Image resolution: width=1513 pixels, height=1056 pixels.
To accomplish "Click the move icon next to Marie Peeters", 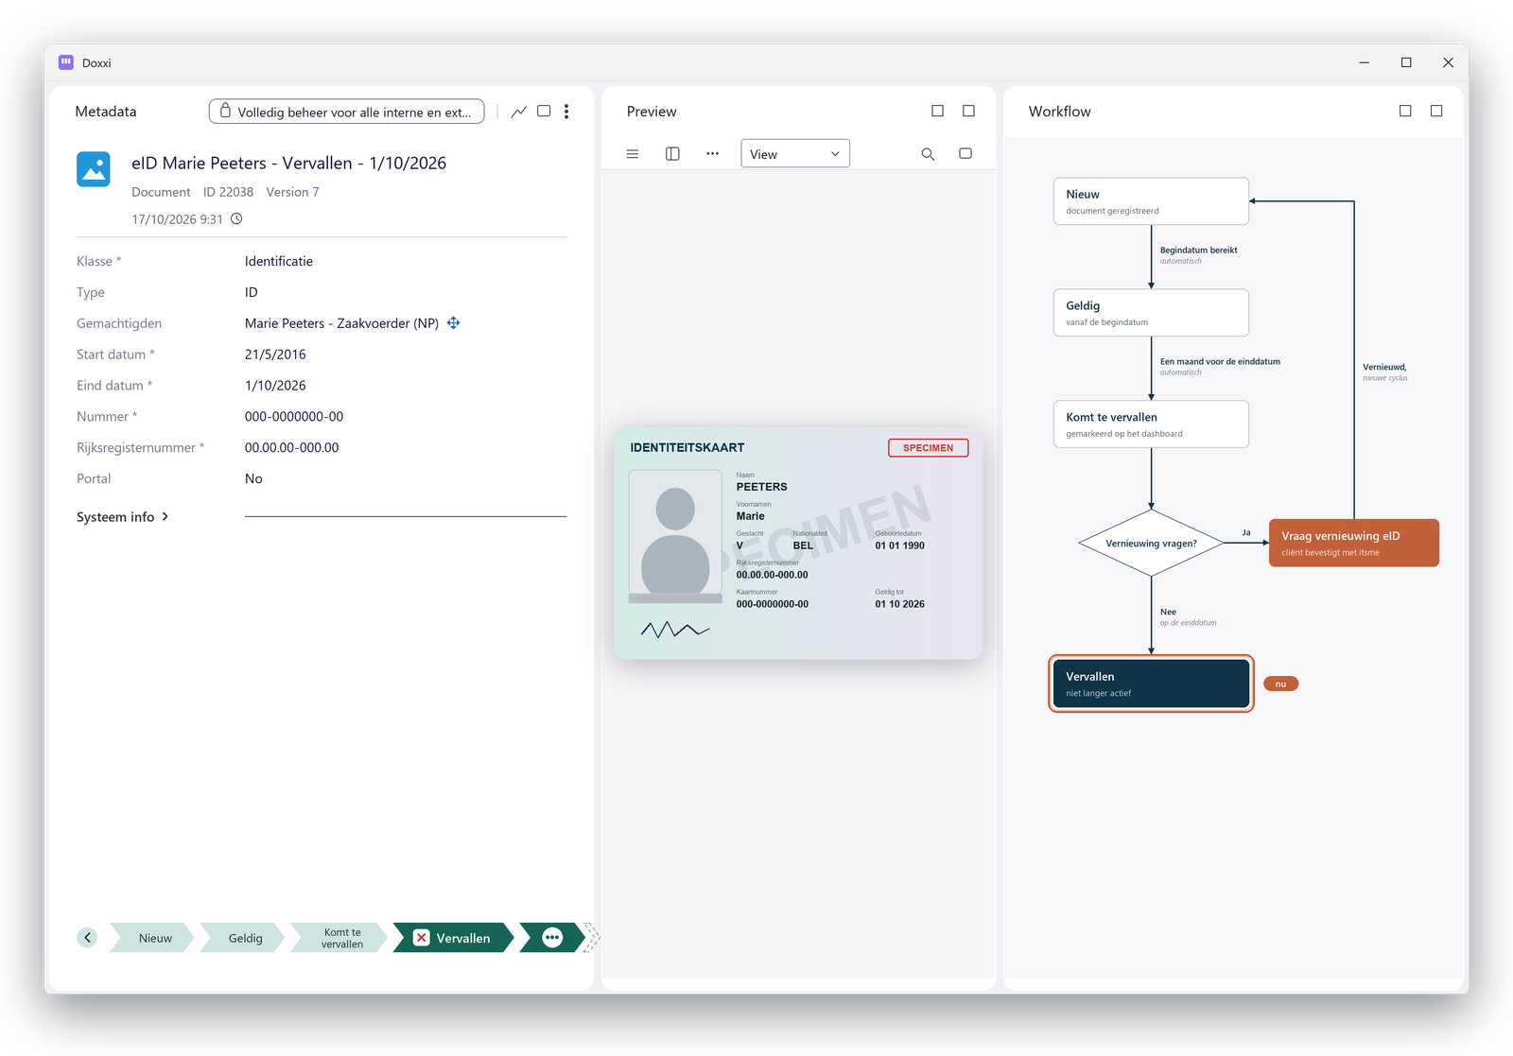I will [454, 323].
